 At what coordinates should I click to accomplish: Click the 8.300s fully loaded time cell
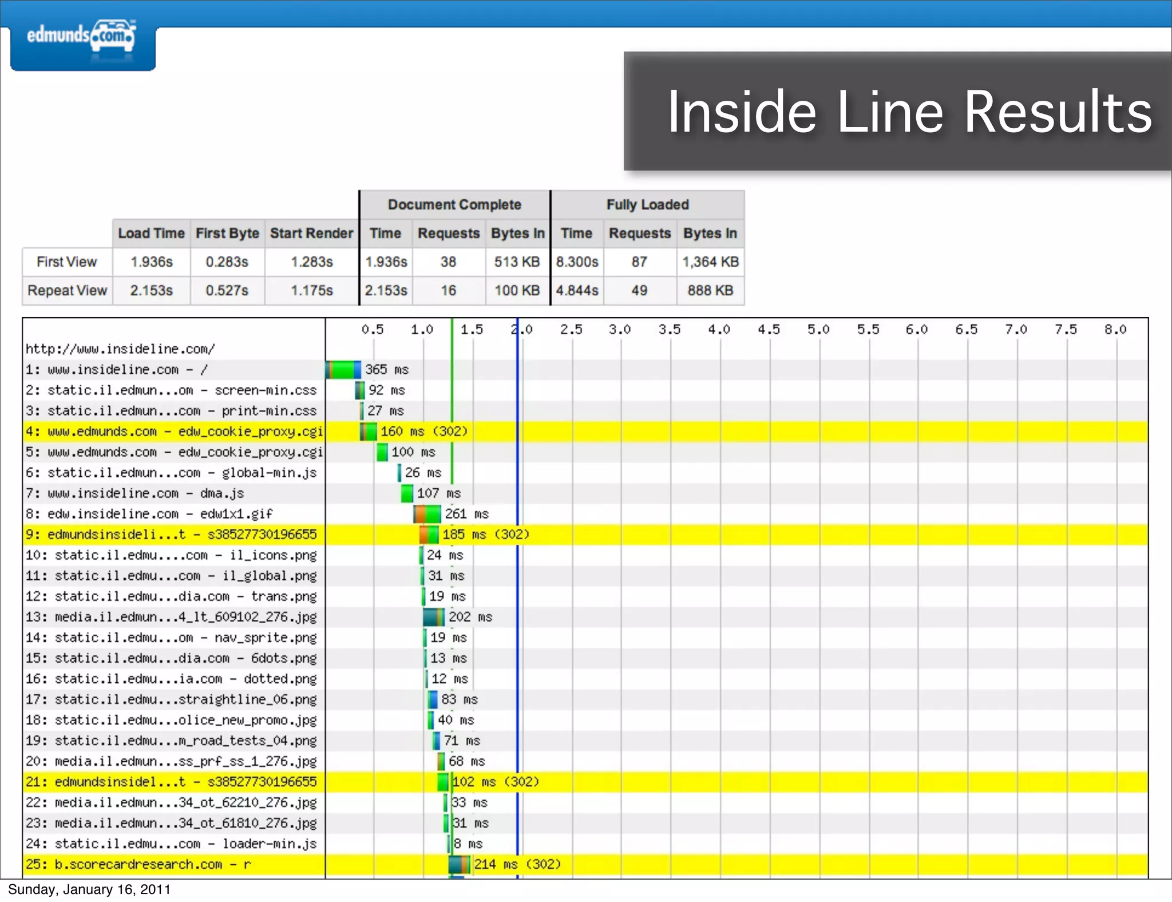point(577,262)
